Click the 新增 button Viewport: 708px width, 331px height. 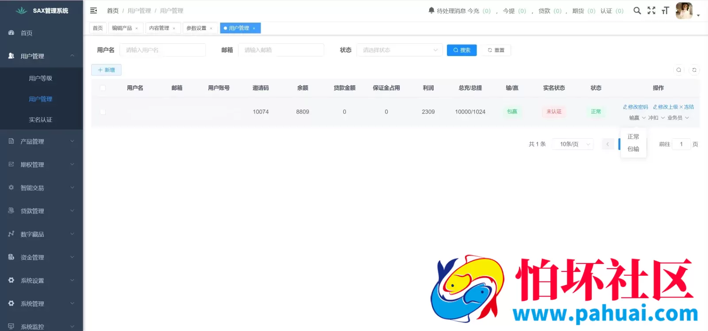coord(106,70)
